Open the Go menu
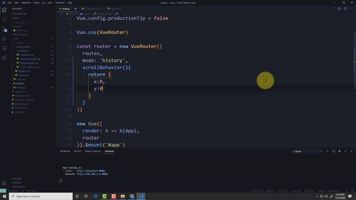Viewport: 356px width, 200px height. [x=43, y=3]
